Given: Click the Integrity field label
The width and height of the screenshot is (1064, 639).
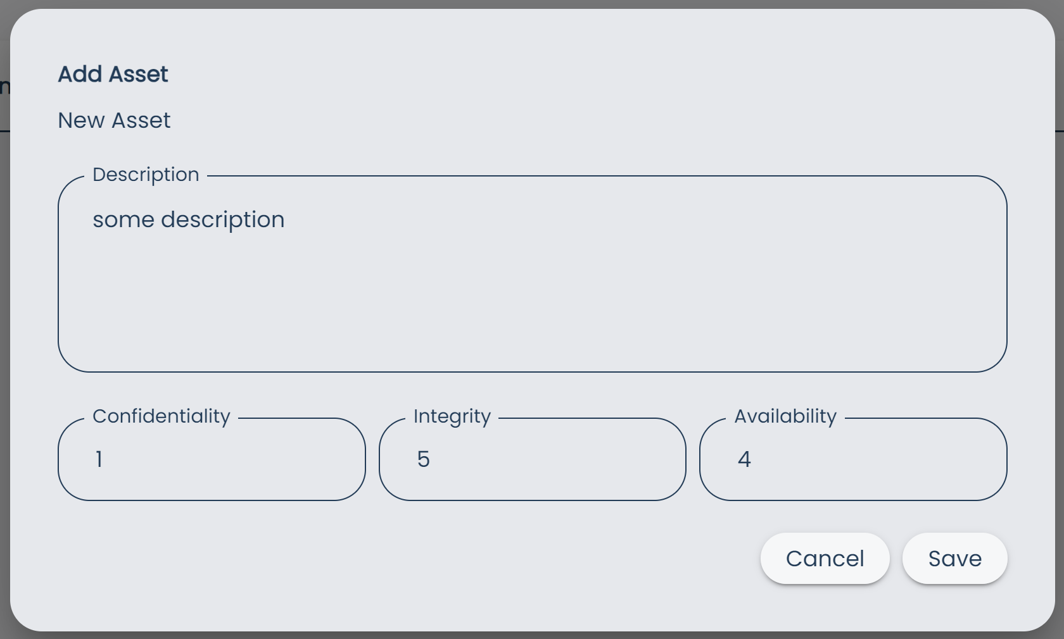Looking at the screenshot, I should tap(452, 416).
